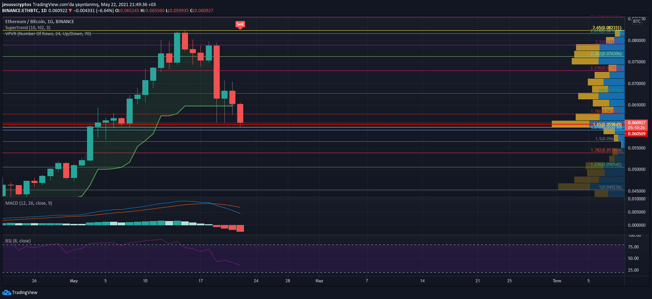Viewport: 652px width, 299px height.
Task: Click the Haz month label on time axis
Action: pos(319,281)
